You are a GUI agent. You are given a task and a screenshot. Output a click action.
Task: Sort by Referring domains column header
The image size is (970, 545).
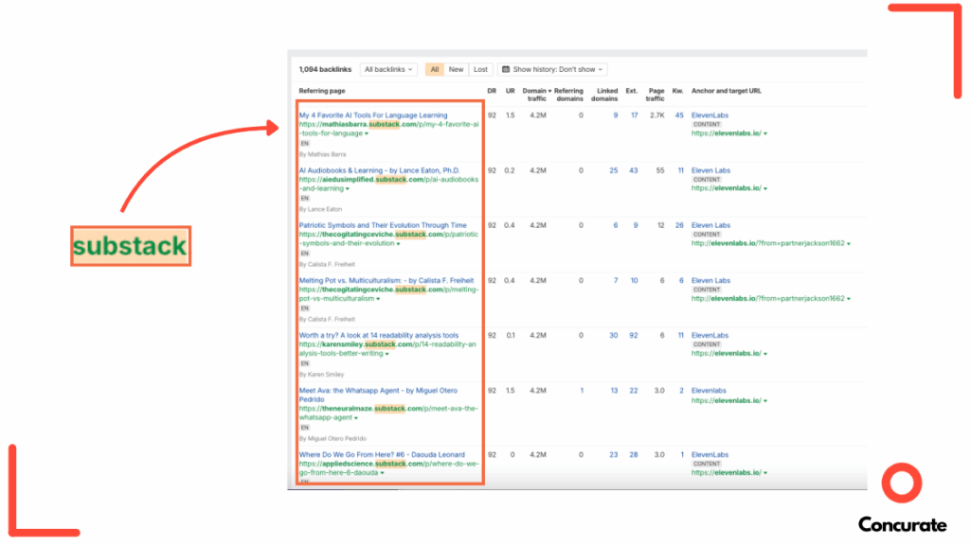point(568,95)
